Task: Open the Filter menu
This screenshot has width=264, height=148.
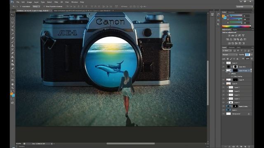Action: click(x=56, y=2)
